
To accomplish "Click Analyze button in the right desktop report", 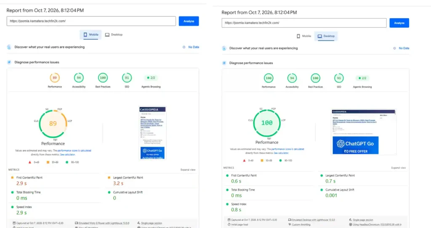I will coord(399,23).
